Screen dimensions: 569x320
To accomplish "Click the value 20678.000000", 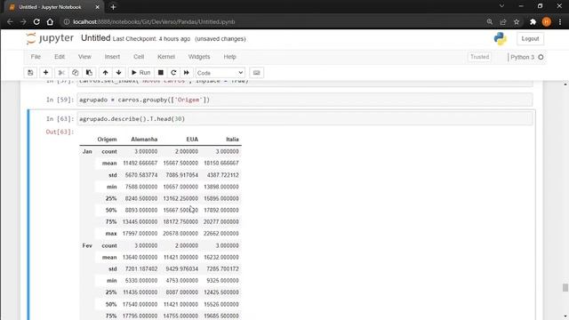I will pos(180,234).
